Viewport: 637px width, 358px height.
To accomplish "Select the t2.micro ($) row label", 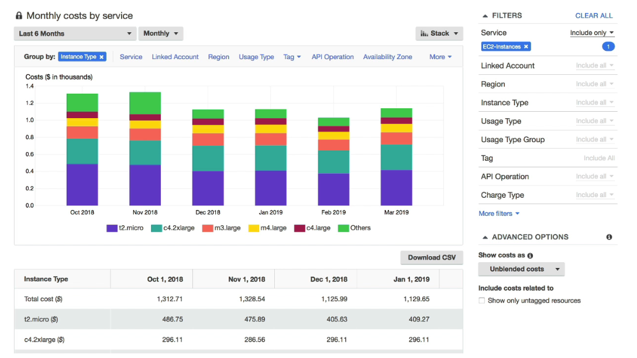I will (41, 319).
